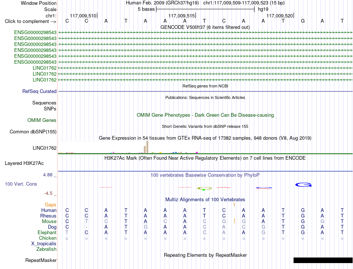Image resolution: width=353 pixels, height=269 pixels.
Task: Select the 'Chicken' species label
Action: [48, 238]
